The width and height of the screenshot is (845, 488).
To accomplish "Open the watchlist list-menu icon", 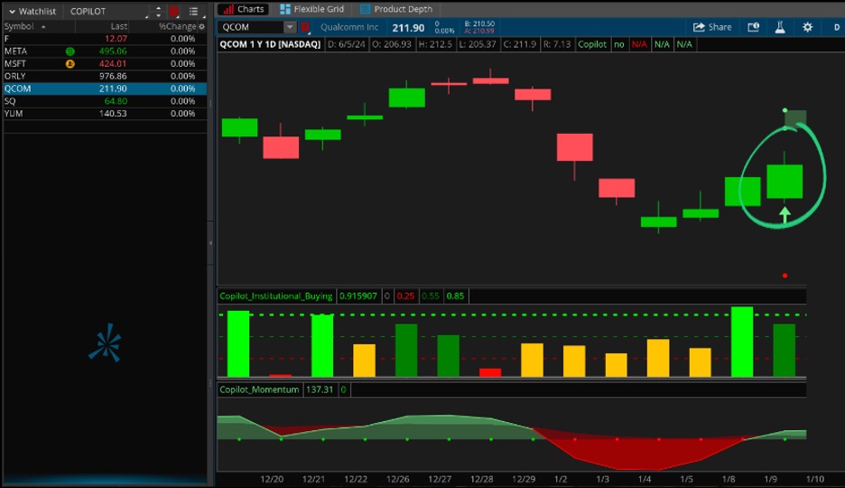I will [194, 12].
